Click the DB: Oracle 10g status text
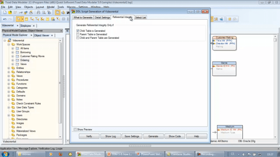This screenshot has height=157, width=280. pyautogui.click(x=247, y=141)
